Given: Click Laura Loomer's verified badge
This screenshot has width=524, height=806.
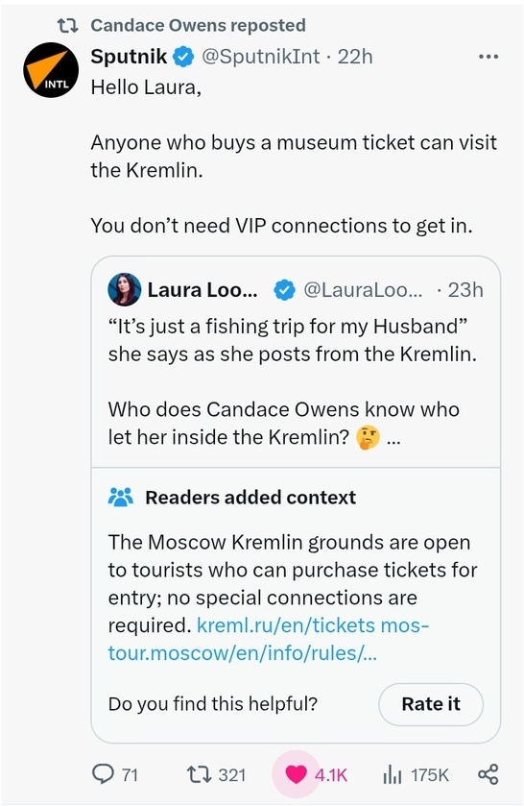Looking at the screenshot, I should click(285, 290).
